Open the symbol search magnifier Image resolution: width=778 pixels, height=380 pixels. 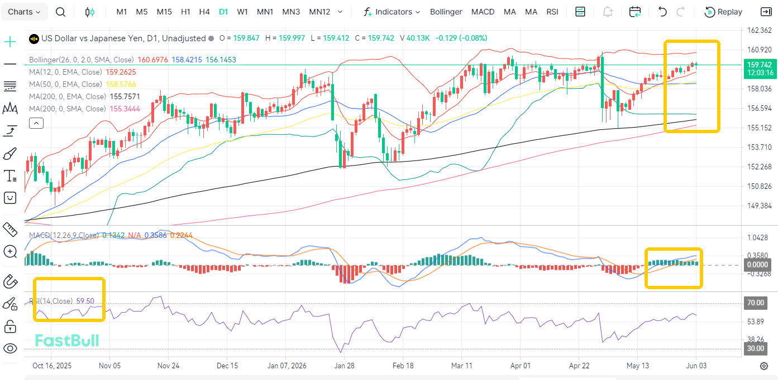pos(61,12)
